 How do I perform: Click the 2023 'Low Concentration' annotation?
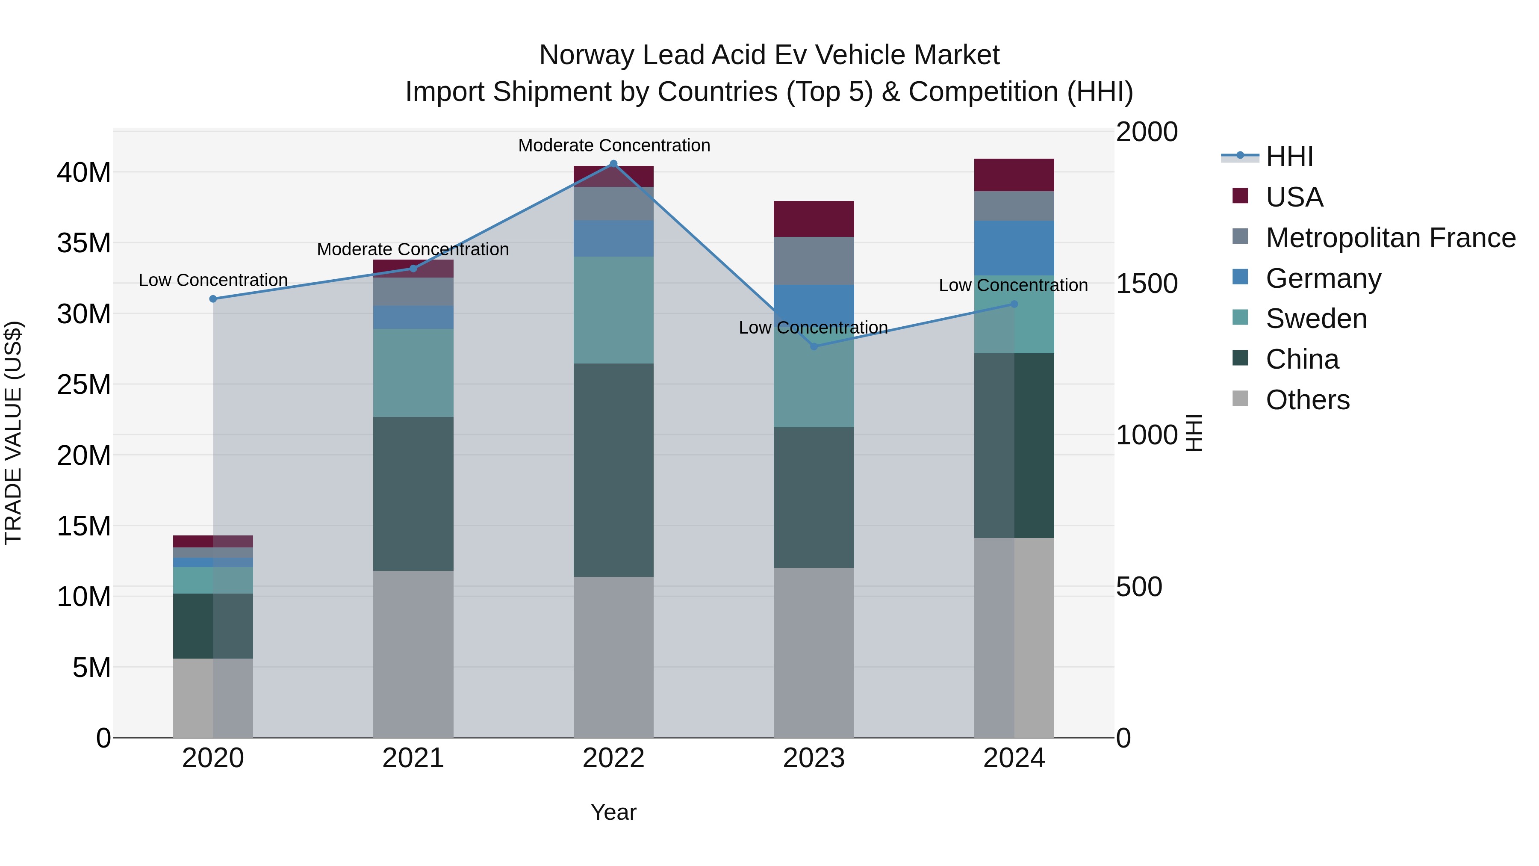[x=813, y=328]
